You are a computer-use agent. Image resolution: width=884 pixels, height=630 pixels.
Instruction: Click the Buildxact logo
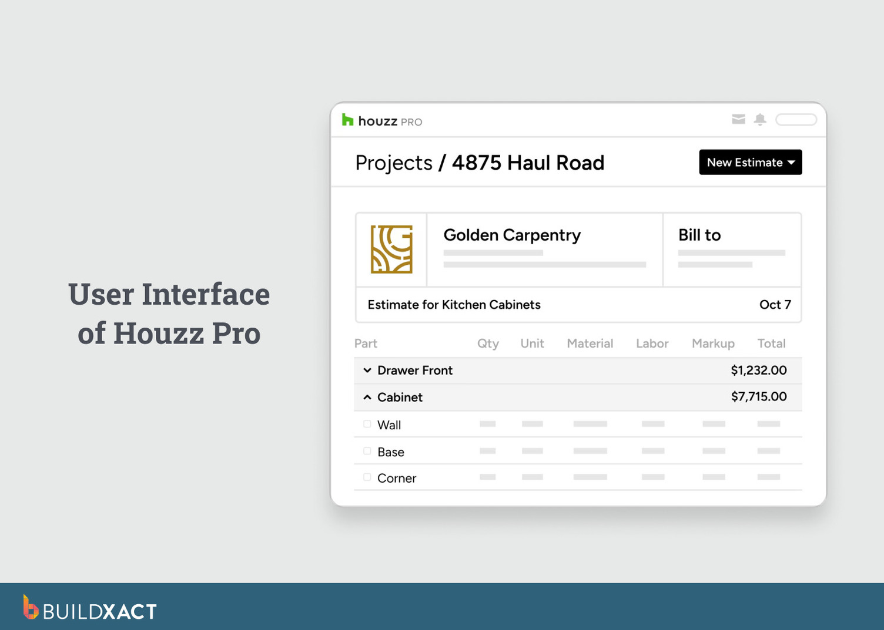[x=88, y=610]
